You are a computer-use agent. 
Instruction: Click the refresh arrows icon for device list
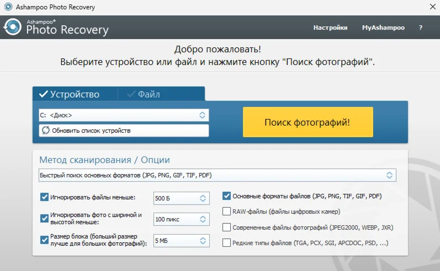(45, 131)
